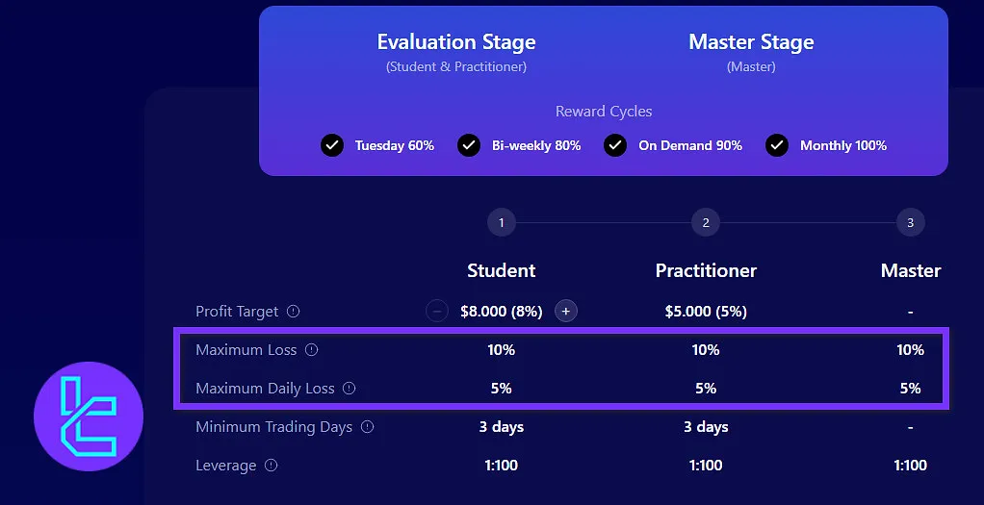Click info icon beside Maximum Loss
984x505 pixels.
pos(311,350)
